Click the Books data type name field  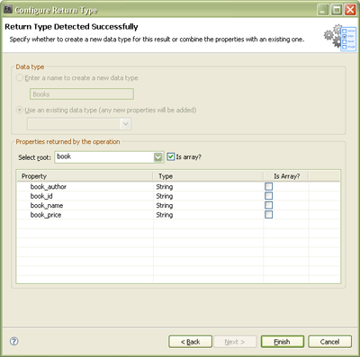pos(82,94)
